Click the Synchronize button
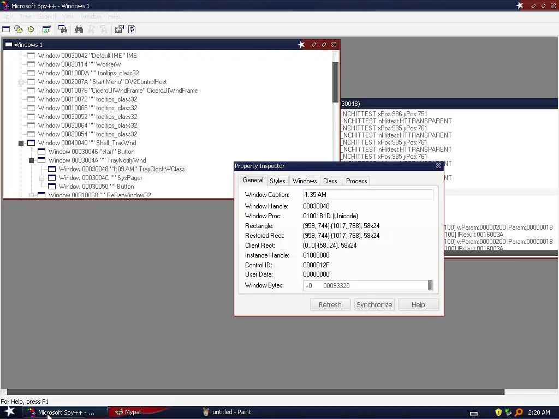559x419 pixels. (374, 304)
